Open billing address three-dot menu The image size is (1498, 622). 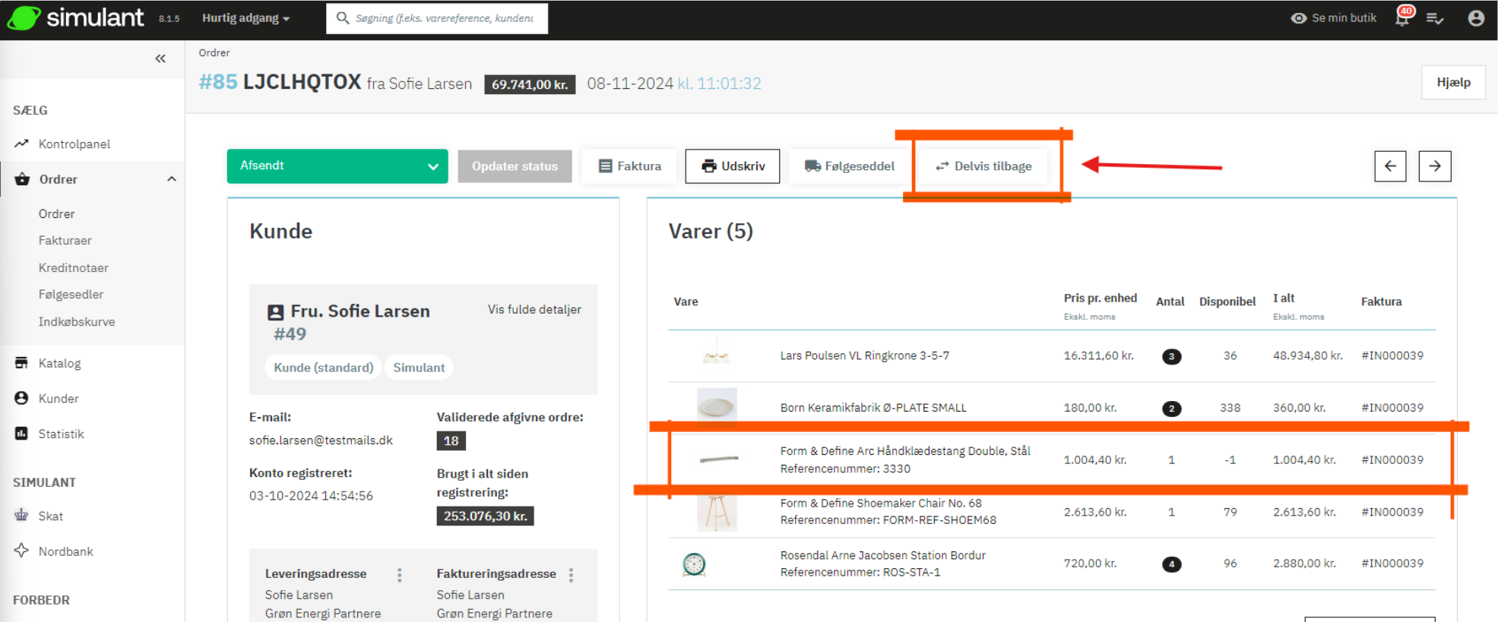(572, 575)
